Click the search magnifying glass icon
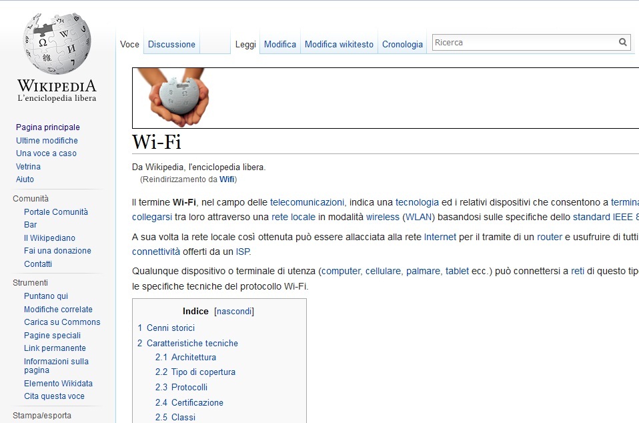 coord(623,42)
